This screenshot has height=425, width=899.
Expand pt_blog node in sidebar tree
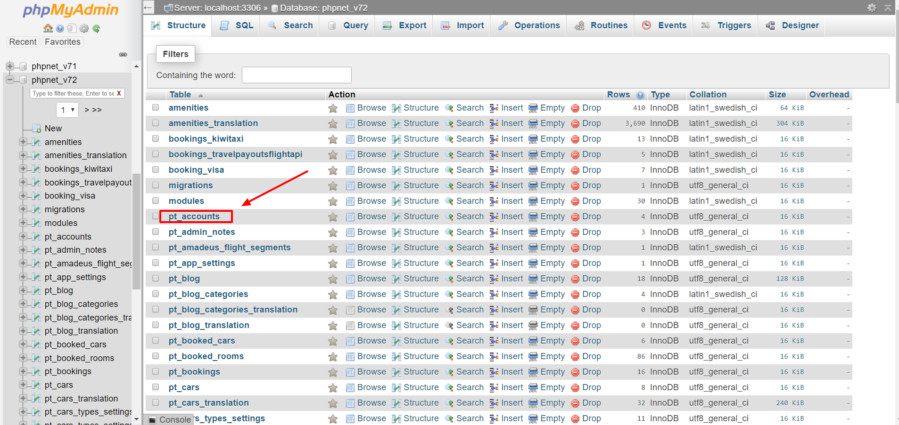(23, 290)
